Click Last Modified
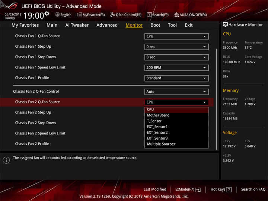Viewport: 268px width, 201px height. pos(155,189)
